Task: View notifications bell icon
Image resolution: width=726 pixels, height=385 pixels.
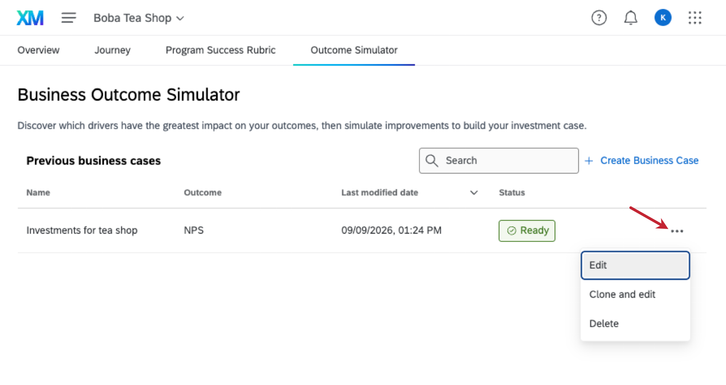Action: (x=631, y=18)
